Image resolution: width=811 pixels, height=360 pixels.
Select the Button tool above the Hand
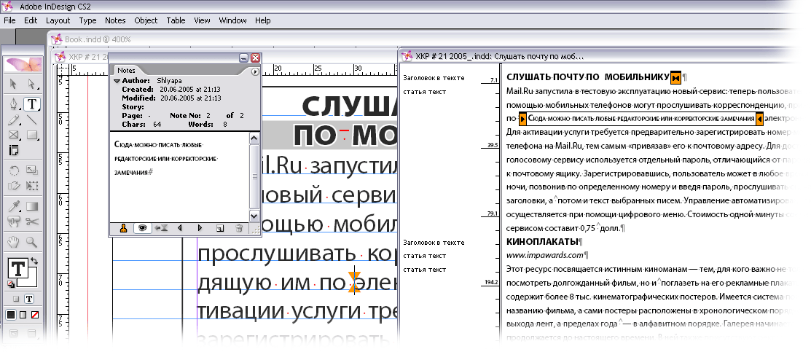(14, 222)
